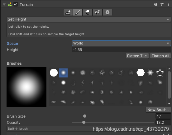
Task: Click the Flatten All button
Action: tap(160, 56)
